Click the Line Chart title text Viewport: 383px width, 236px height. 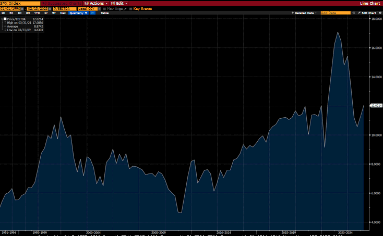tap(370, 4)
